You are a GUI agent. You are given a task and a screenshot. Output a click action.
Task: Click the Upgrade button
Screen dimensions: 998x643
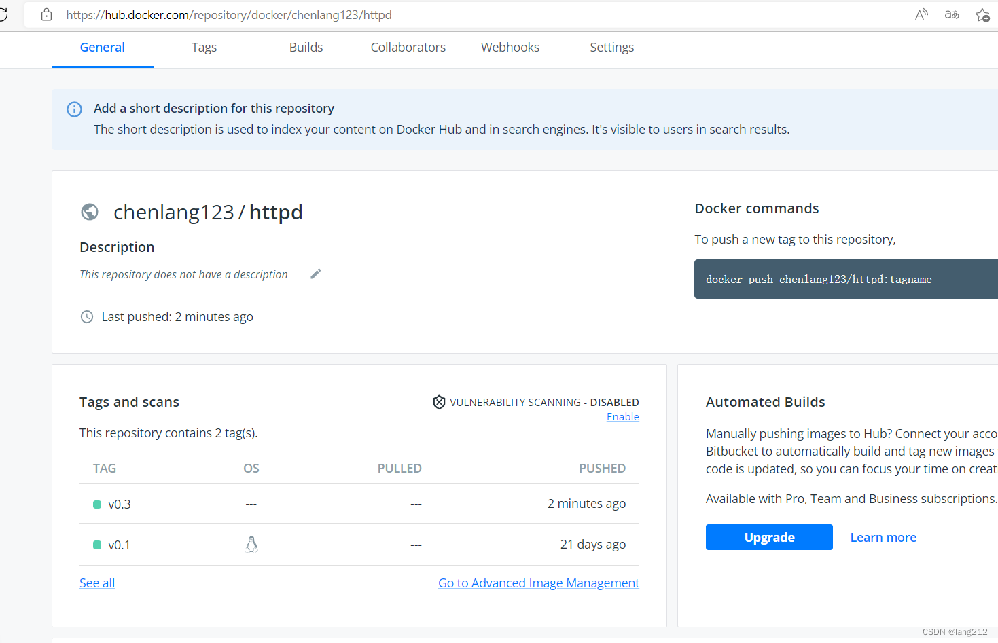(769, 537)
